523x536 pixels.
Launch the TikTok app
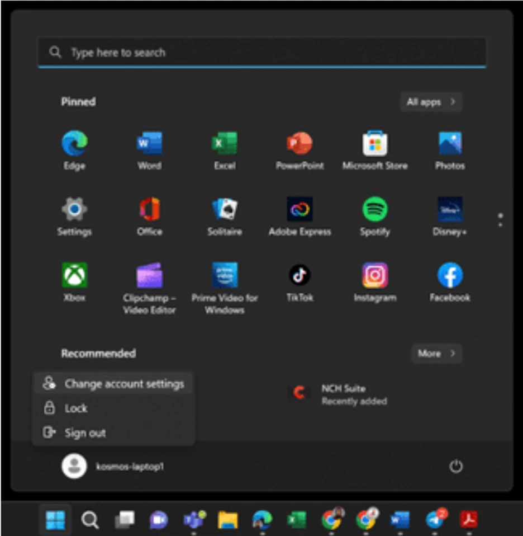pos(299,283)
